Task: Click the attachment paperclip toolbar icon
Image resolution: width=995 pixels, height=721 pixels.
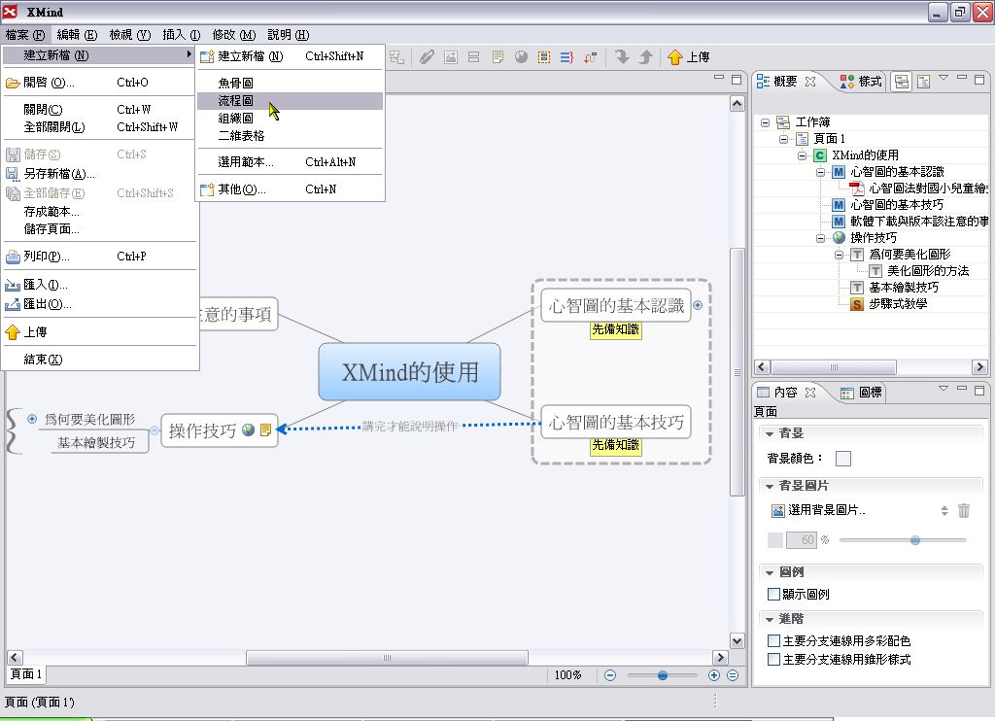Action: 428,57
